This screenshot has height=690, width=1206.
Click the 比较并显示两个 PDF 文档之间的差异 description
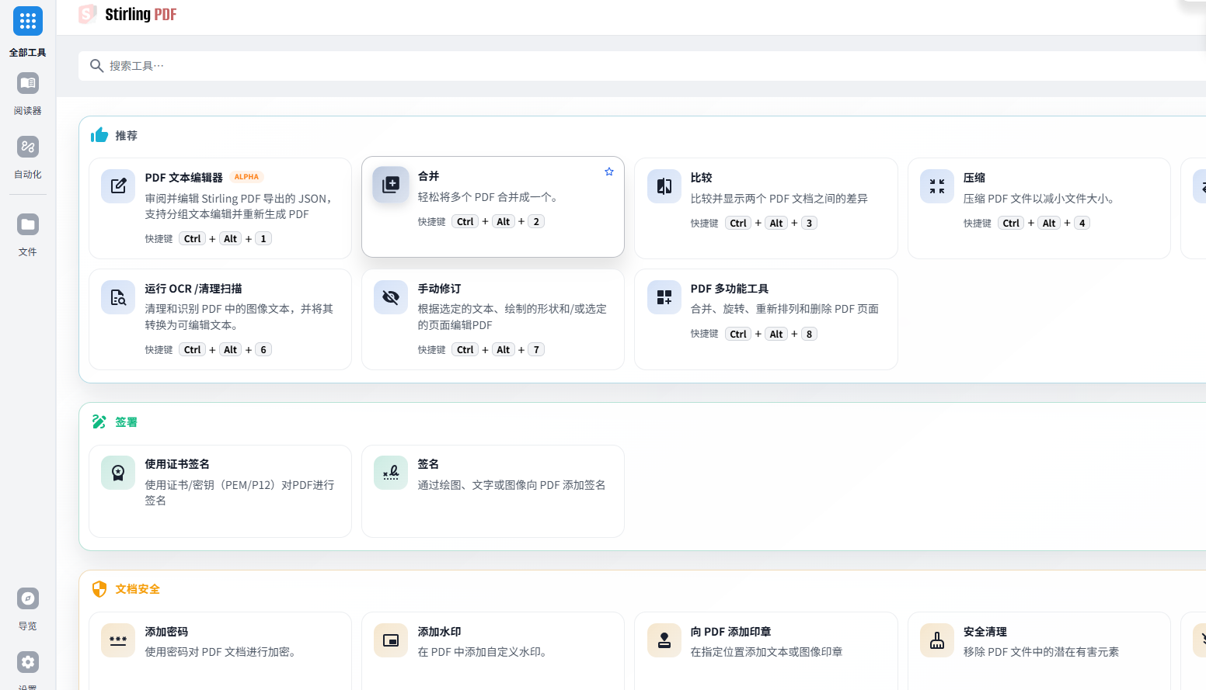[x=779, y=199]
